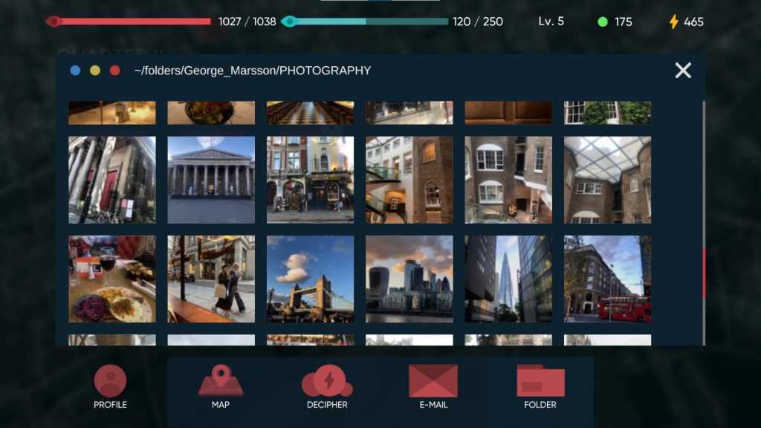This screenshot has width=761, height=428.
Task: Click the yellow lightning energy icon
Action: [x=674, y=22]
